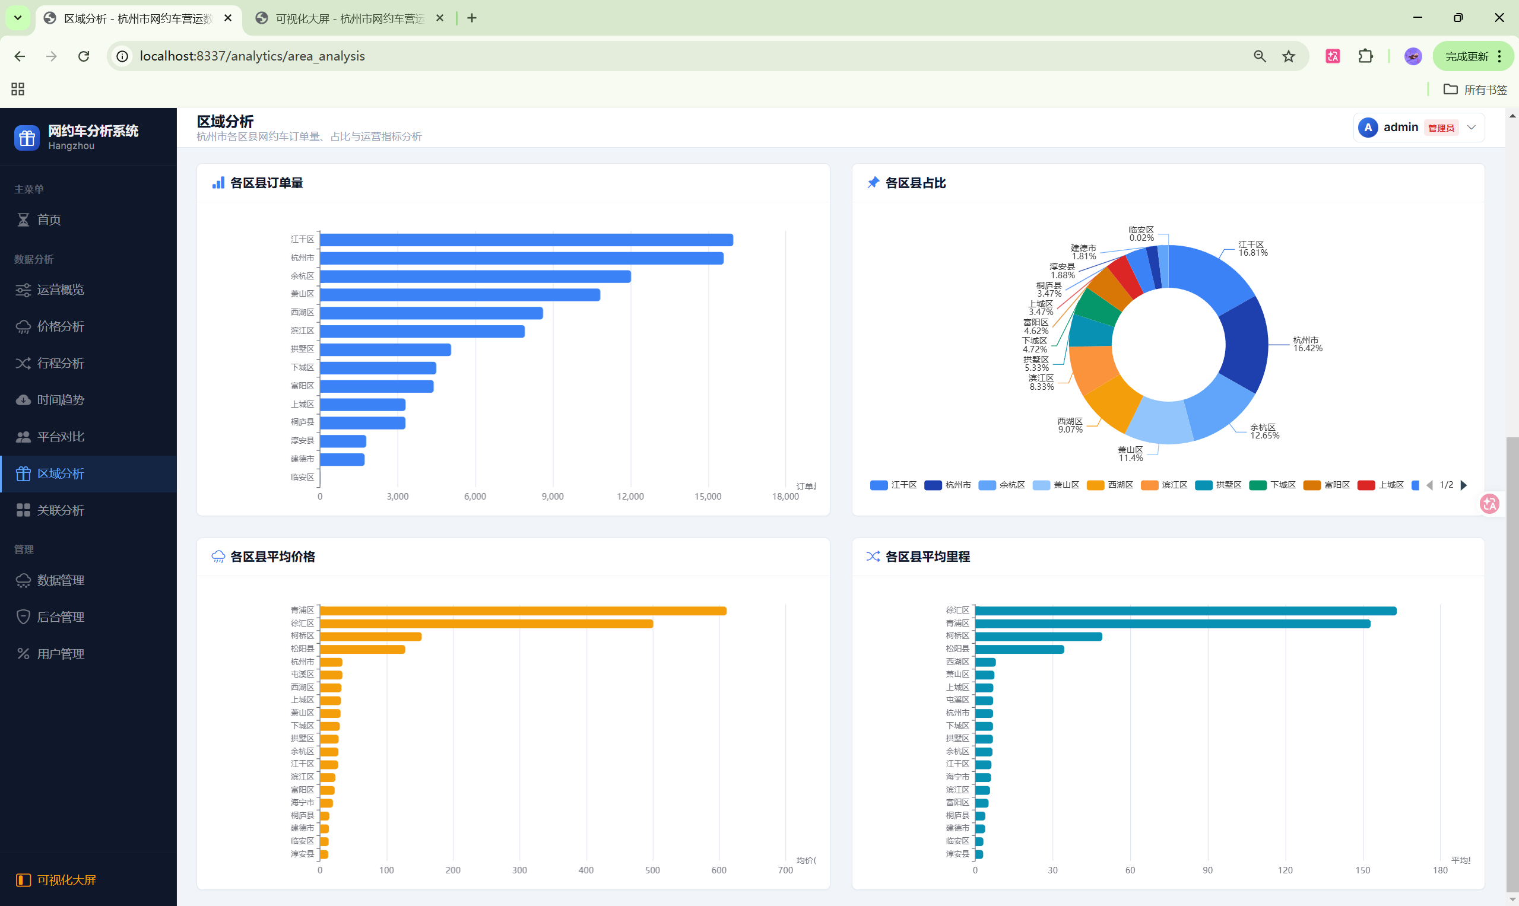1519x906 pixels.
Task: Select the 平台对比 people icon
Action: tap(23, 437)
